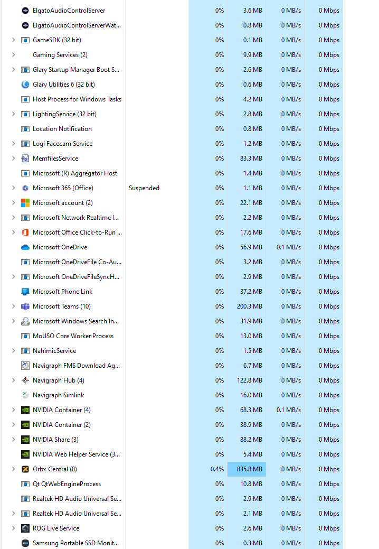Image resolution: width=379 pixels, height=549 pixels.
Task: Click the ROG Live Service icon
Action: [25, 528]
